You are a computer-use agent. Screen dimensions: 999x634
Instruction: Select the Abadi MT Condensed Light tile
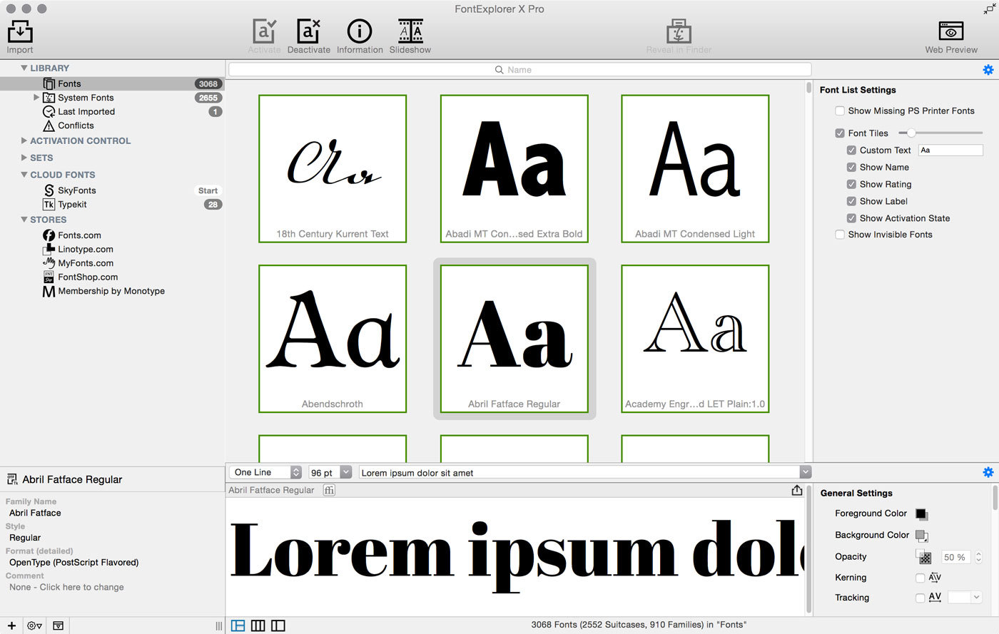tap(696, 168)
